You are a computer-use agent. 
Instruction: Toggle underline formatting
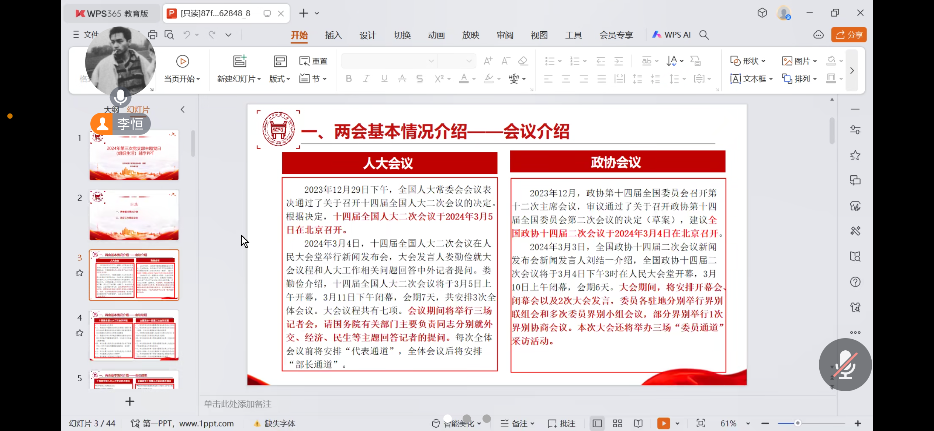pyautogui.click(x=384, y=78)
